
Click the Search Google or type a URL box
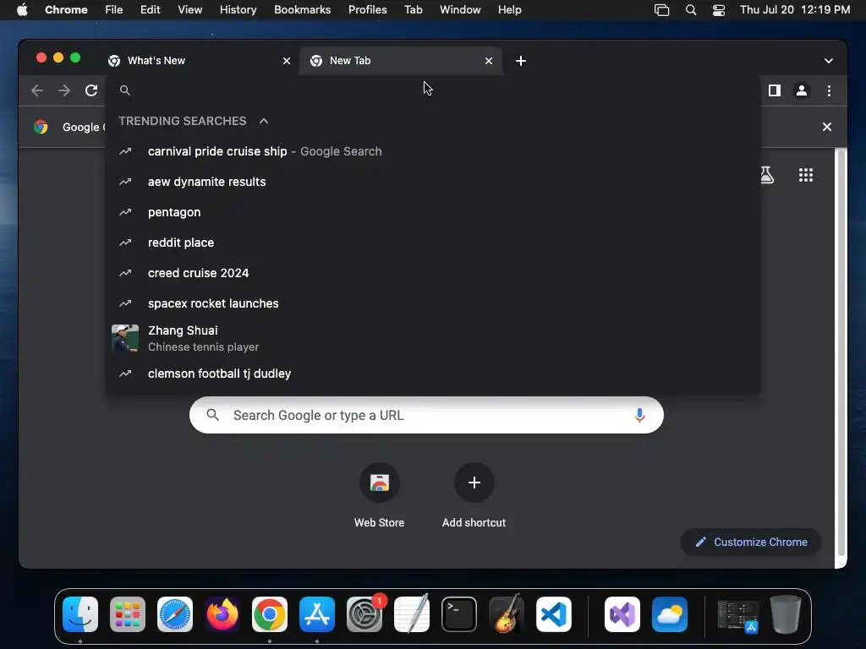[426, 415]
